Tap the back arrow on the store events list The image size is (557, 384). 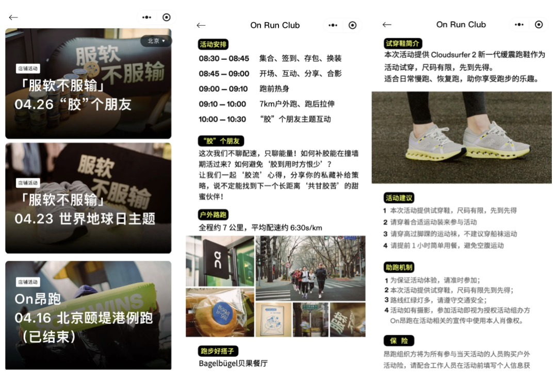(13, 17)
